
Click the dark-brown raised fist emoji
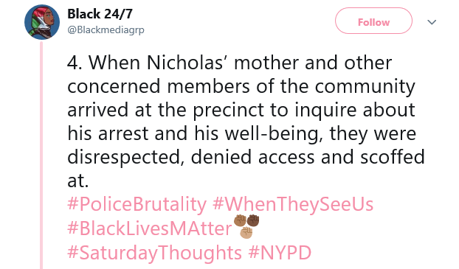[x=253, y=220]
